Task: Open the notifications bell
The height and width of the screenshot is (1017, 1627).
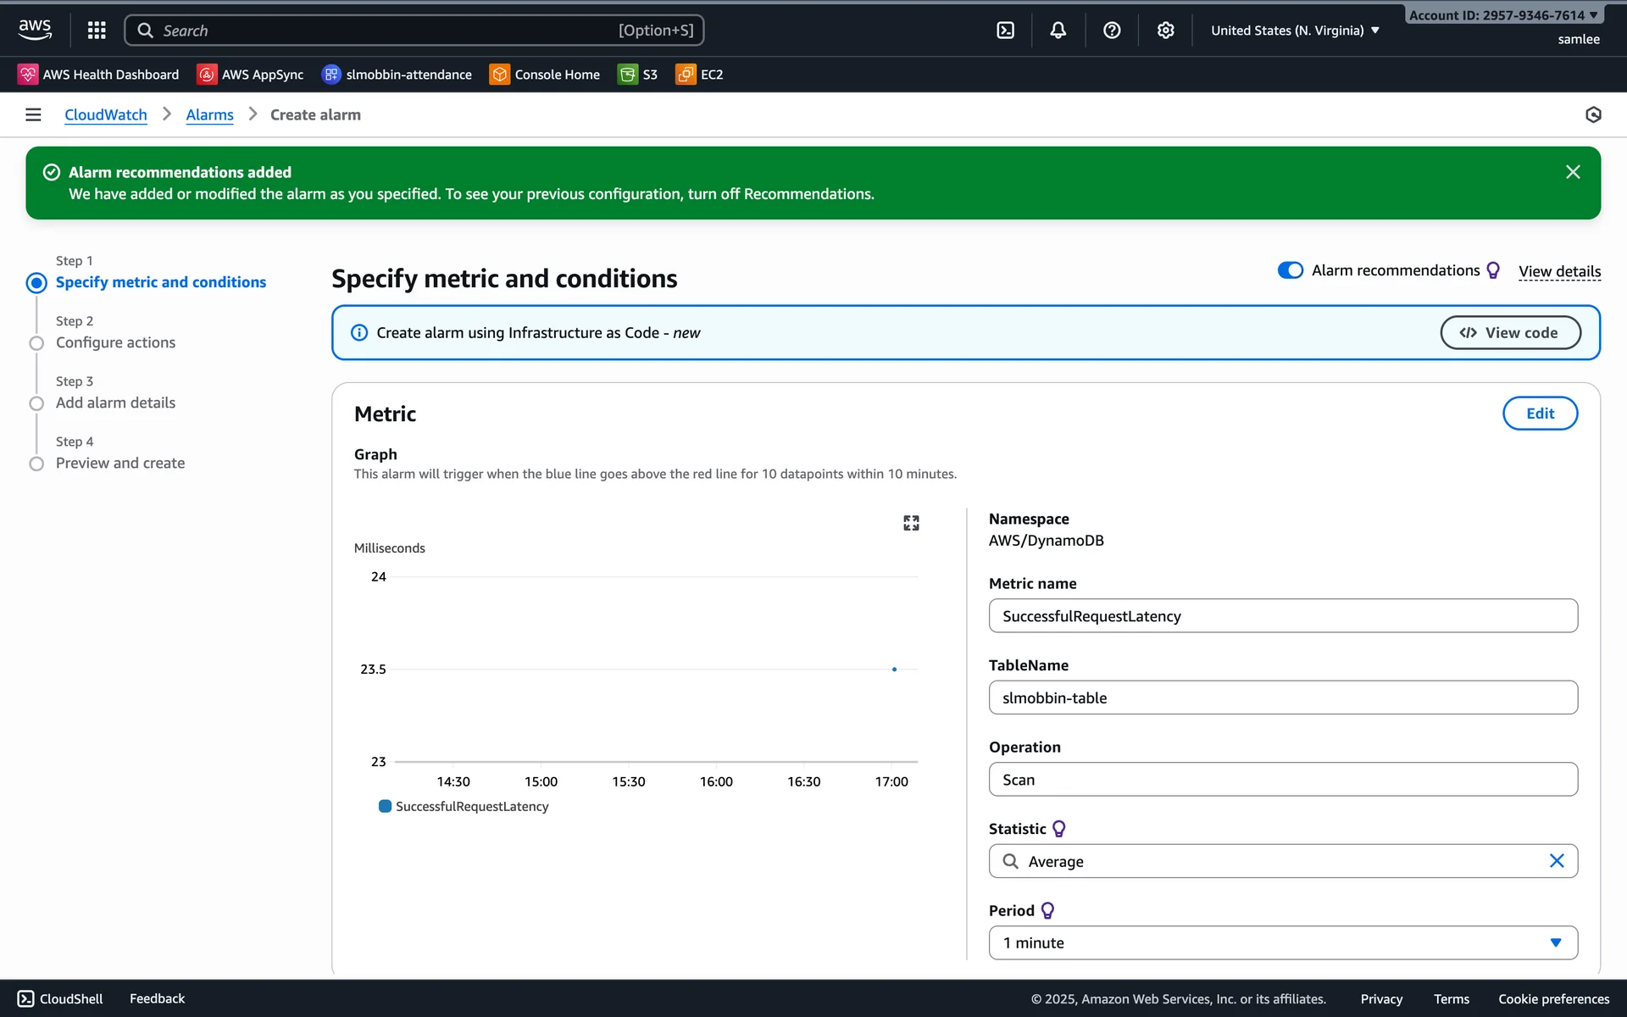Action: [1058, 31]
